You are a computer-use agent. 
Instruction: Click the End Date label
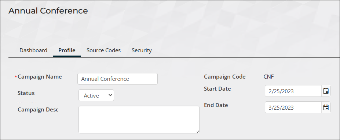[216, 105]
